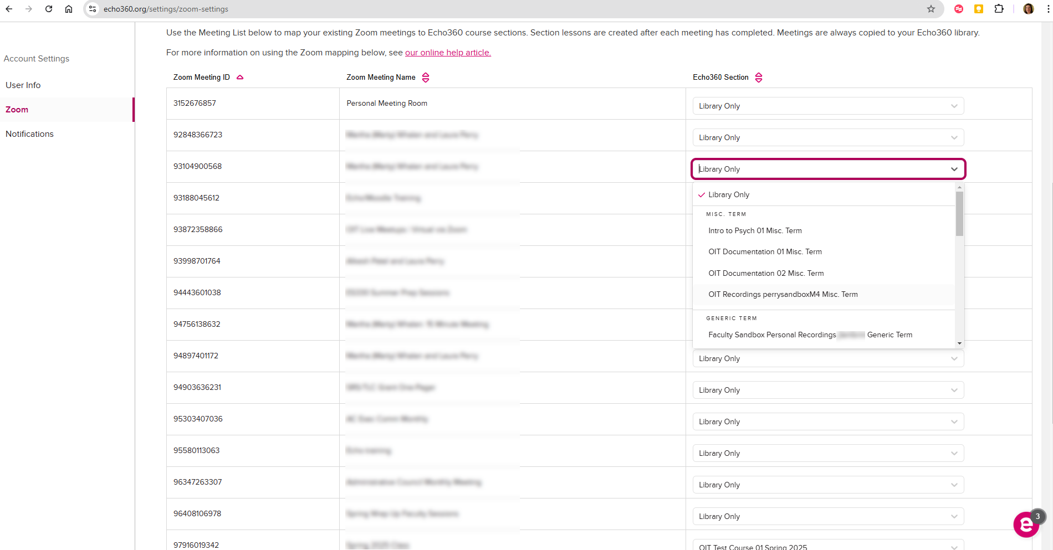The height and width of the screenshot is (550, 1053).
Task: Open the browser home page
Action: [x=69, y=9]
